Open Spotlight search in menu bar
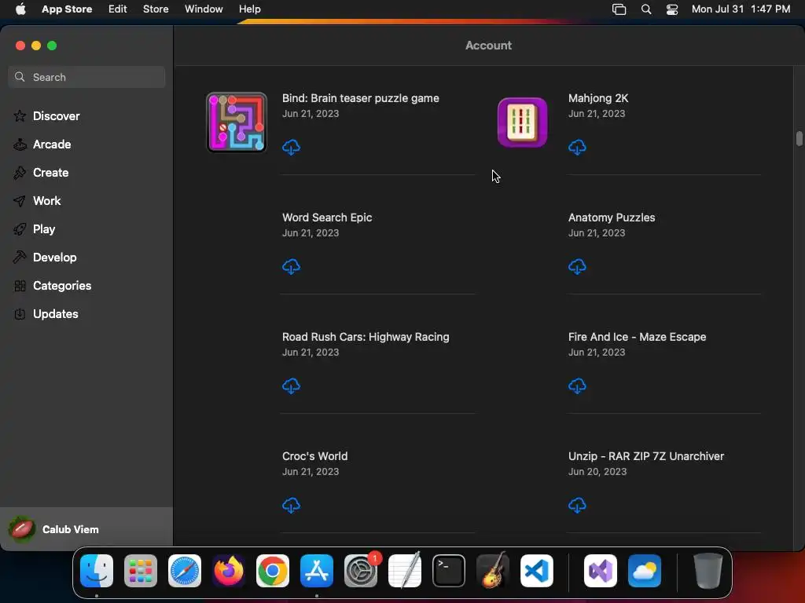This screenshot has height=603, width=805. click(x=646, y=9)
